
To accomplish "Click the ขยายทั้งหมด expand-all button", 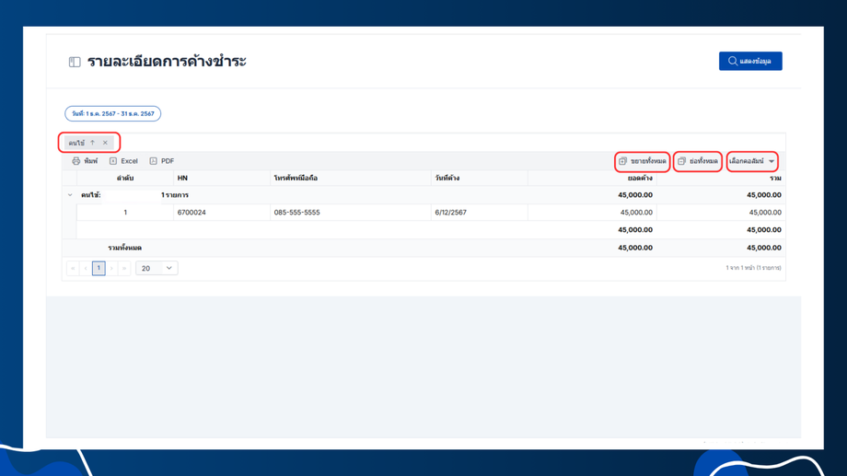I will (x=643, y=161).
